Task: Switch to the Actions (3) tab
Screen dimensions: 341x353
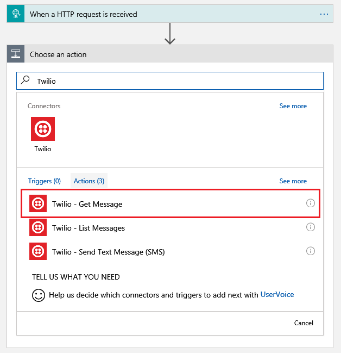Action: click(x=89, y=181)
